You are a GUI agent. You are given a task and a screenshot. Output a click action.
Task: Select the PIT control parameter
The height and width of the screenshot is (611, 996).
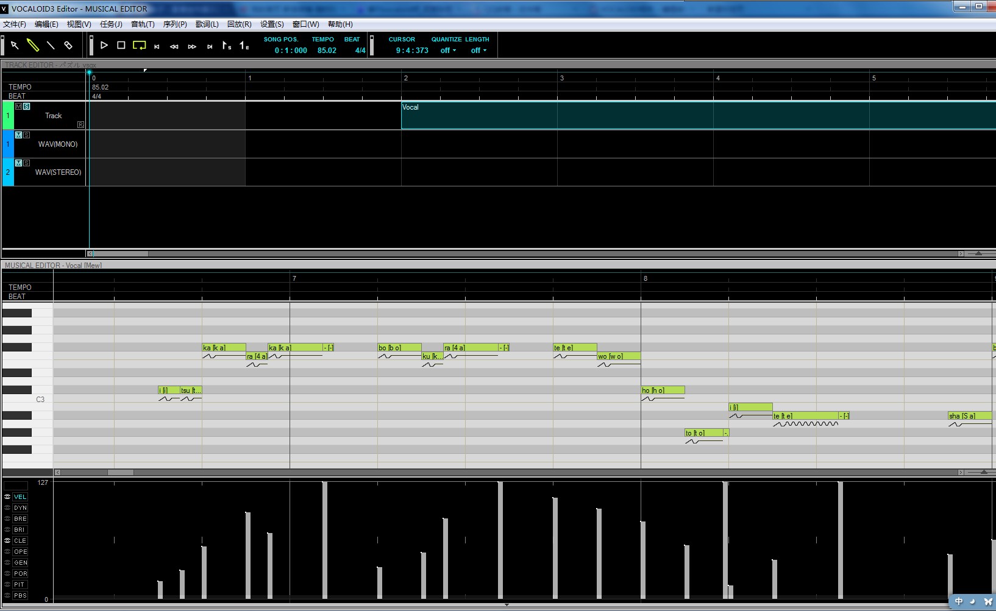coord(20,585)
